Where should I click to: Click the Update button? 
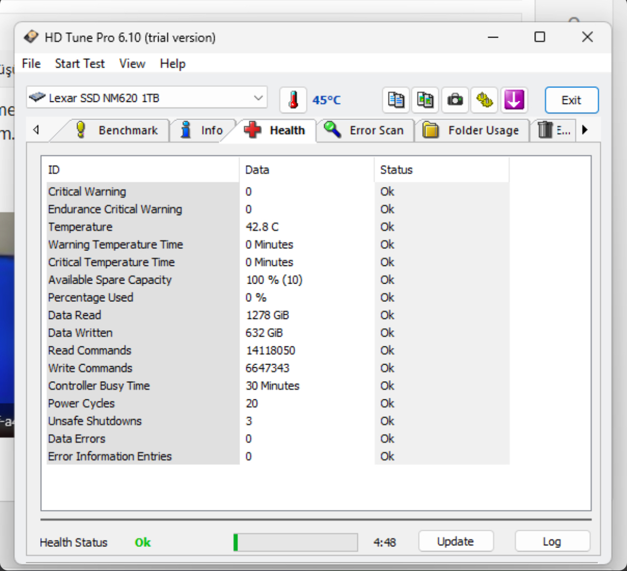tap(456, 542)
